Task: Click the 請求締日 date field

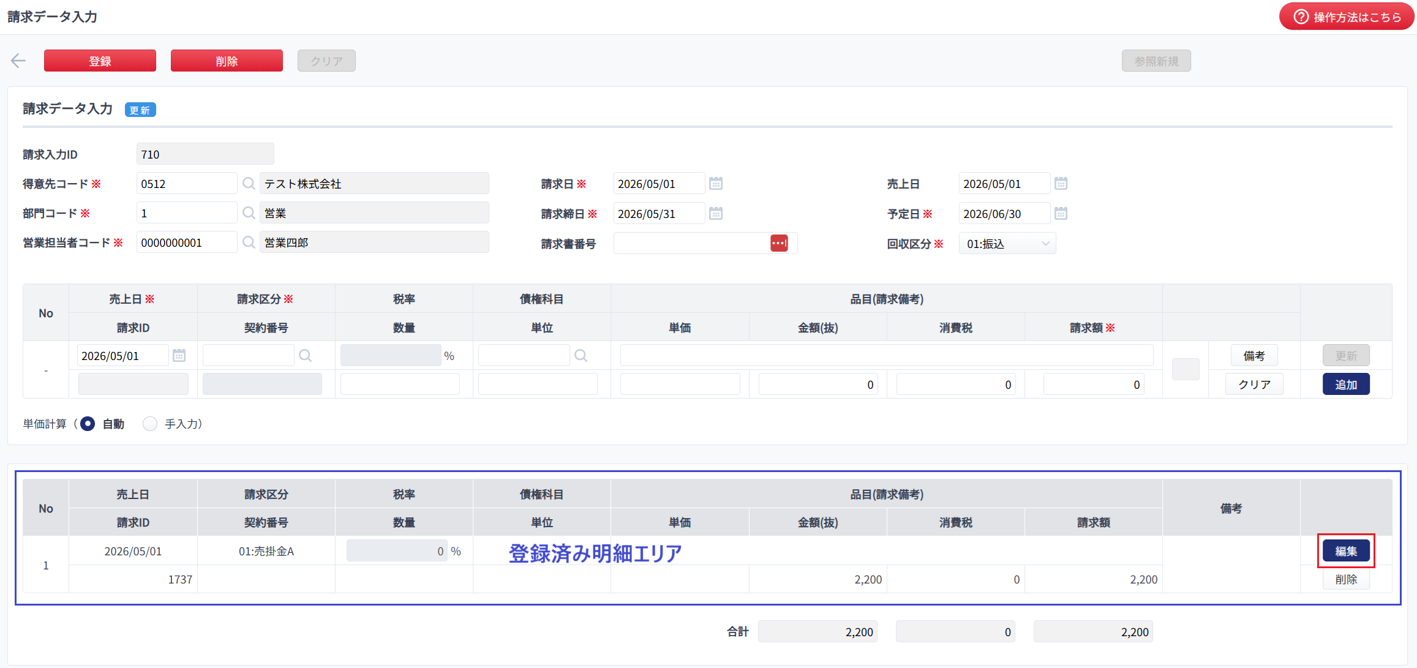Action: tap(659, 214)
